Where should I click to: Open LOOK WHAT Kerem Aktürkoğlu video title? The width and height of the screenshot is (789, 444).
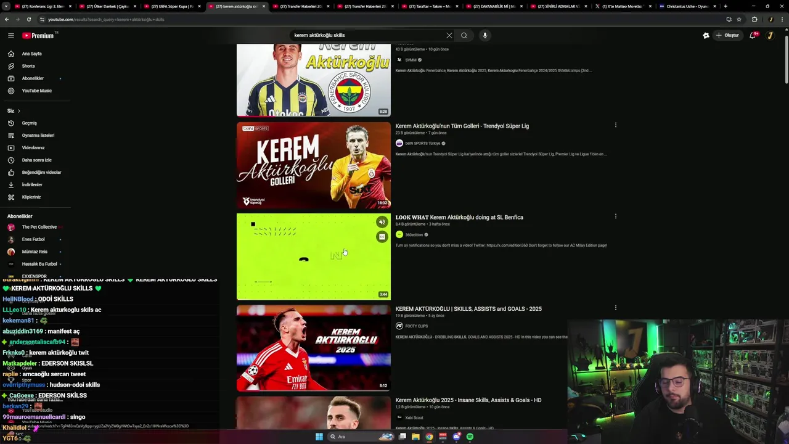click(x=459, y=217)
